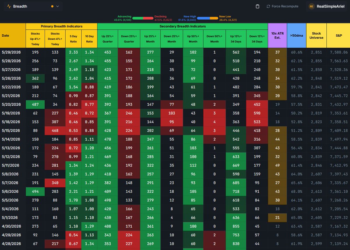Click Secondary Breadth Indicators group header
Screen dimensions: 350x250
[183, 26]
